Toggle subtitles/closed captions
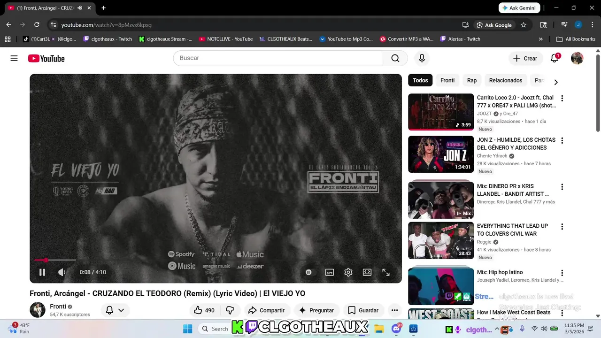 pyautogui.click(x=330, y=272)
